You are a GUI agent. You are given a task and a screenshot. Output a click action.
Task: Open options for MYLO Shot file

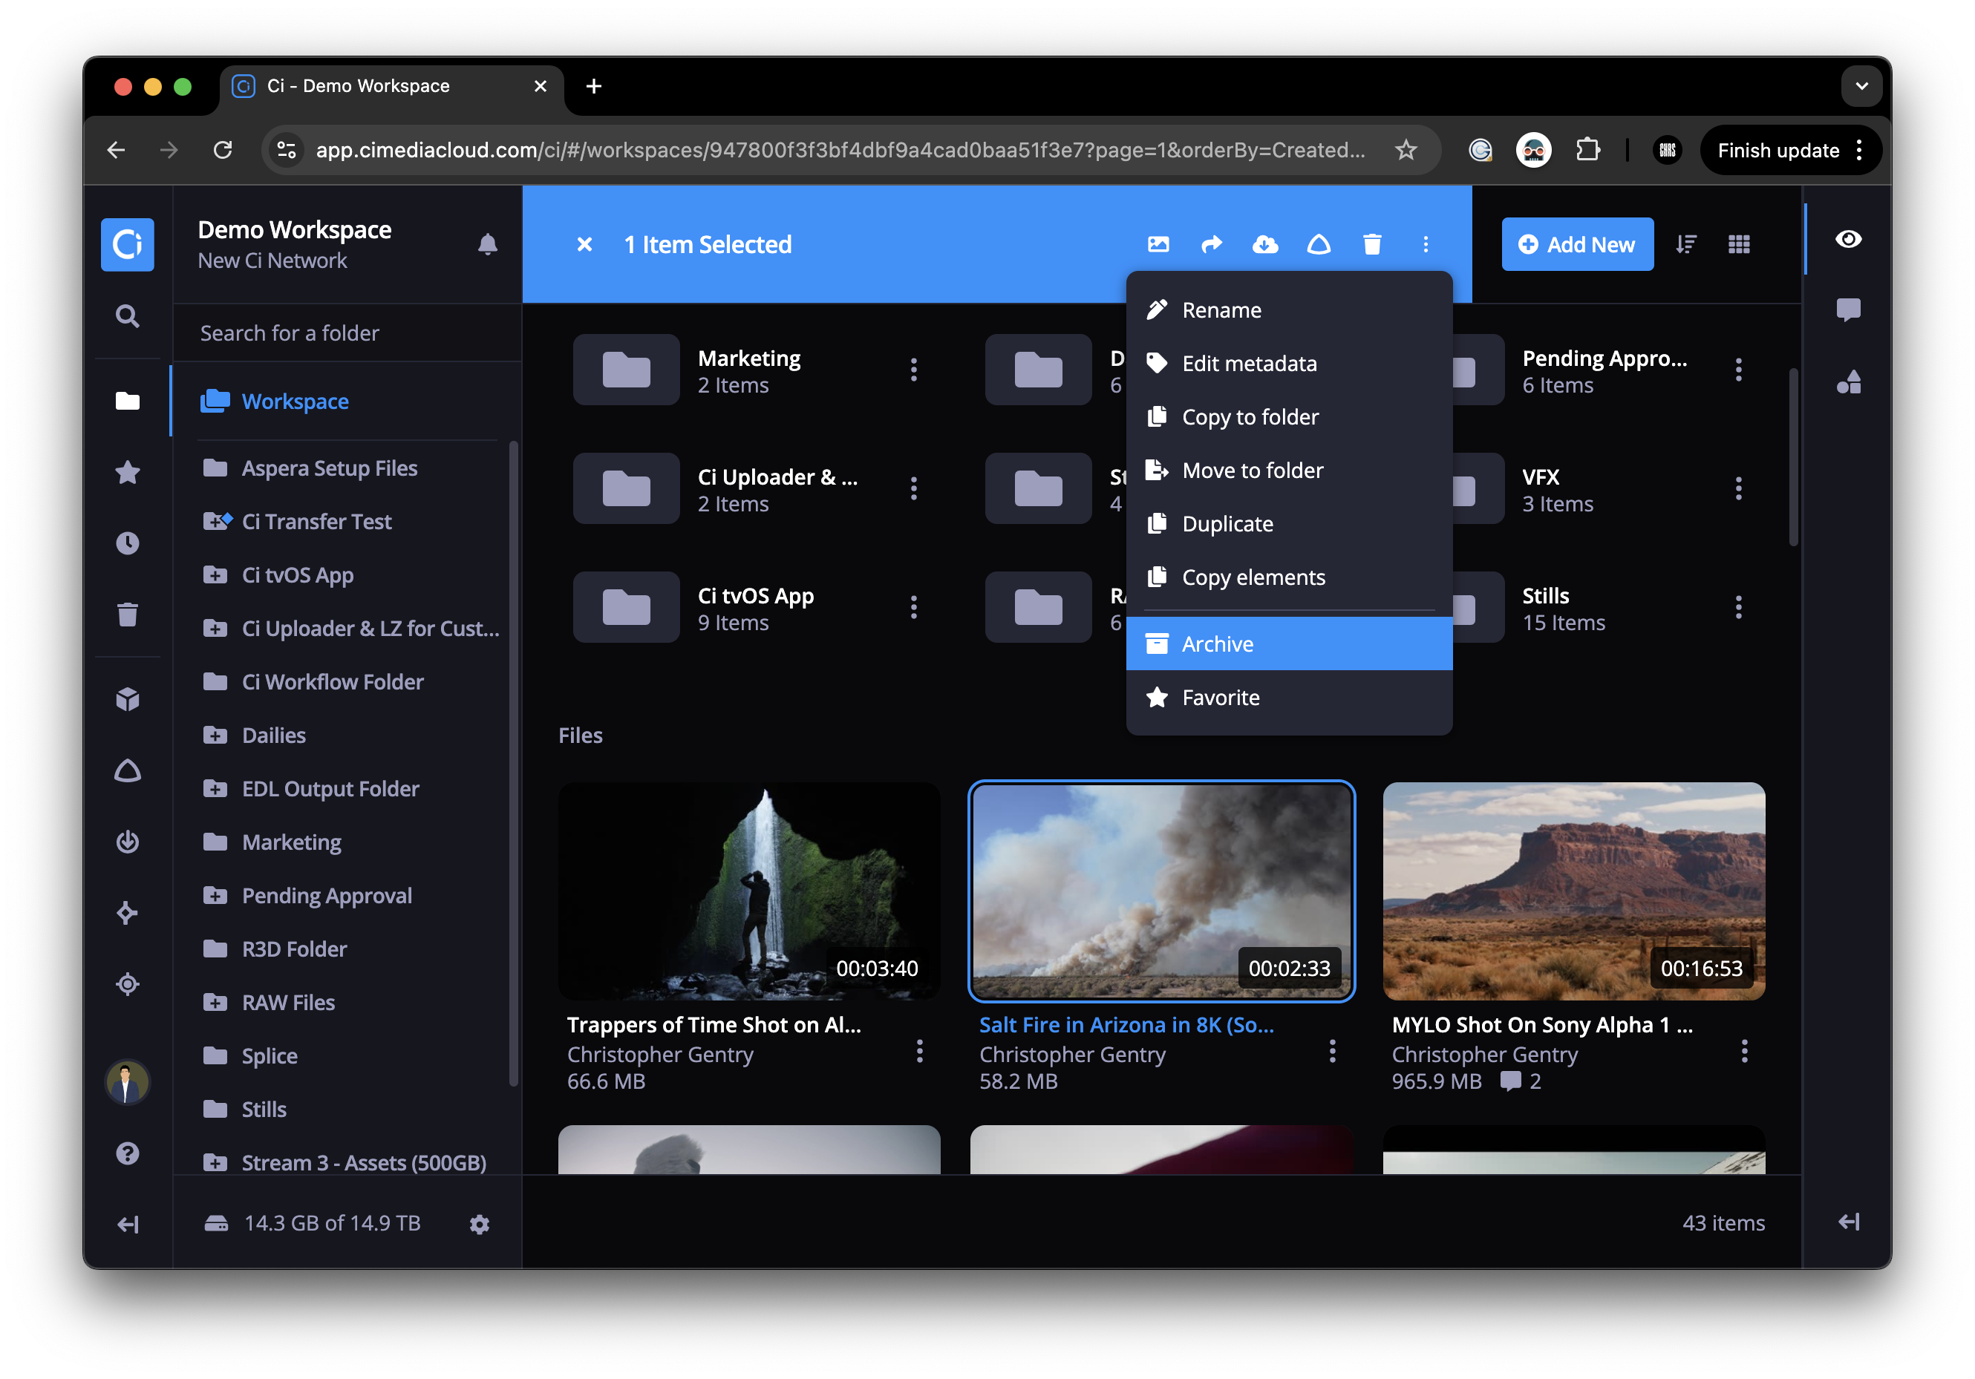click(1743, 1051)
